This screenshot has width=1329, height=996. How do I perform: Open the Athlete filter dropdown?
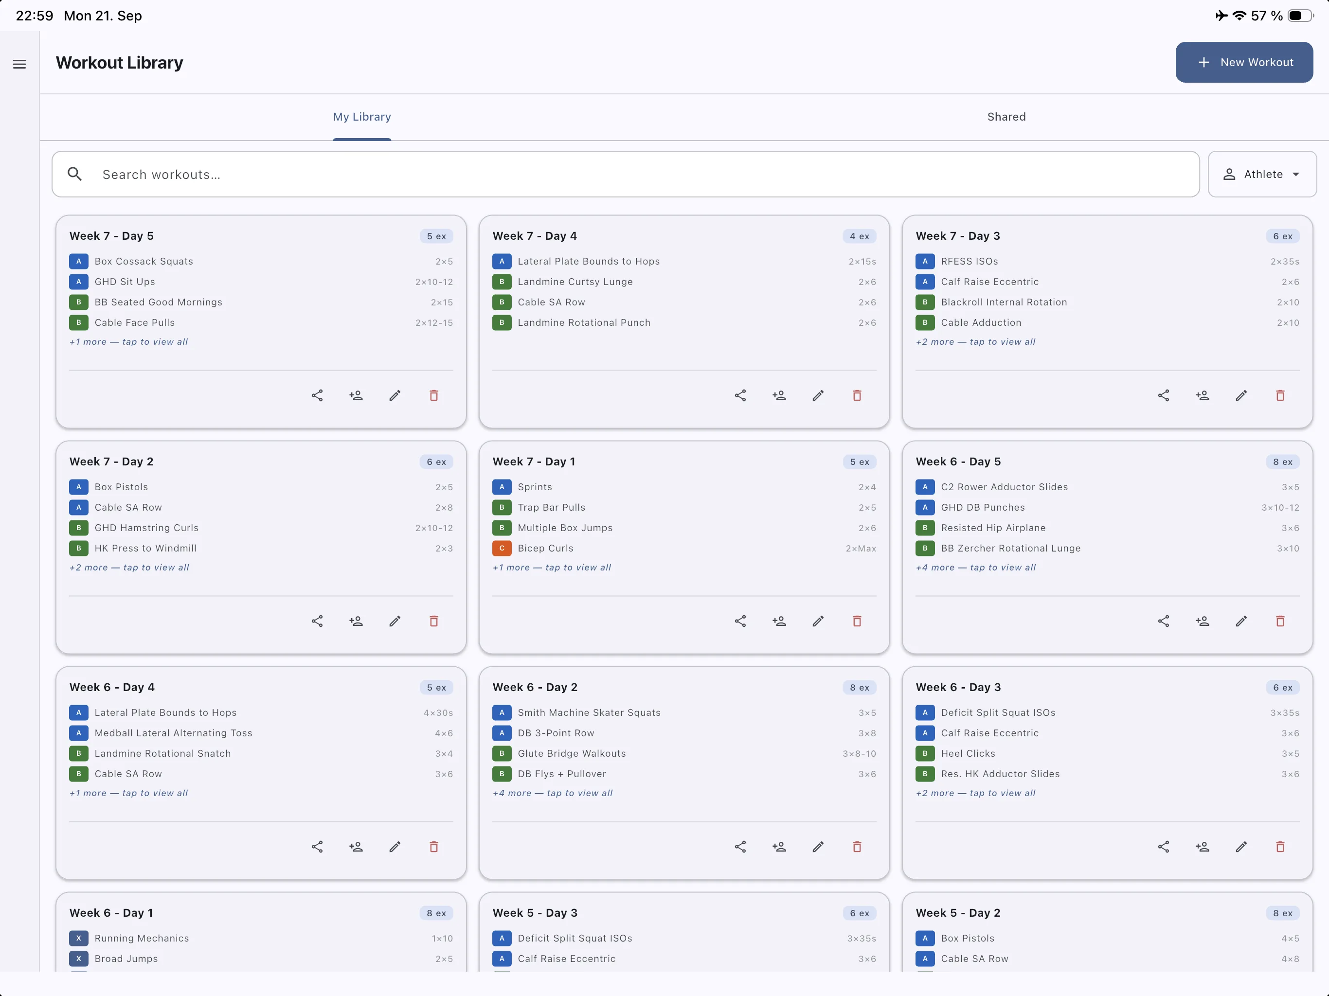pos(1262,174)
